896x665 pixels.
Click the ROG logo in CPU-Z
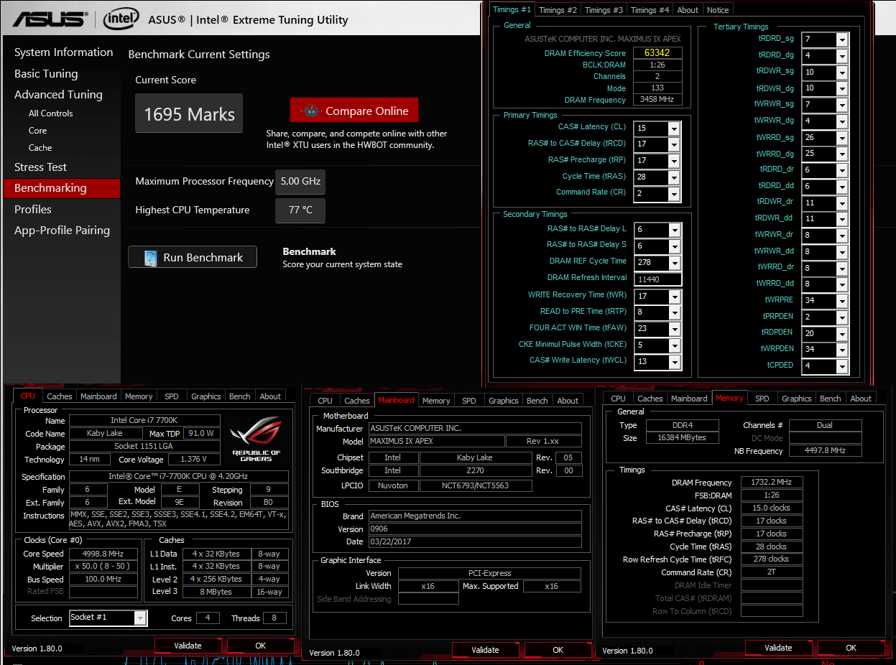click(x=257, y=440)
